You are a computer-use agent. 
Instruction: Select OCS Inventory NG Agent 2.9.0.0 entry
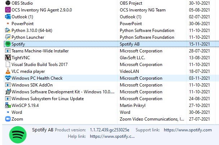click(42, 10)
